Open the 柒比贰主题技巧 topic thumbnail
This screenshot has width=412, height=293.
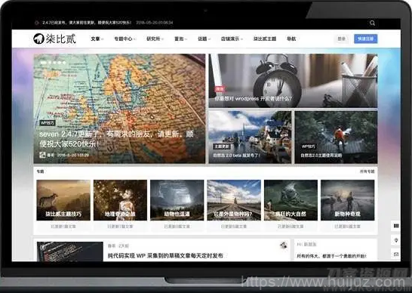[63, 200]
